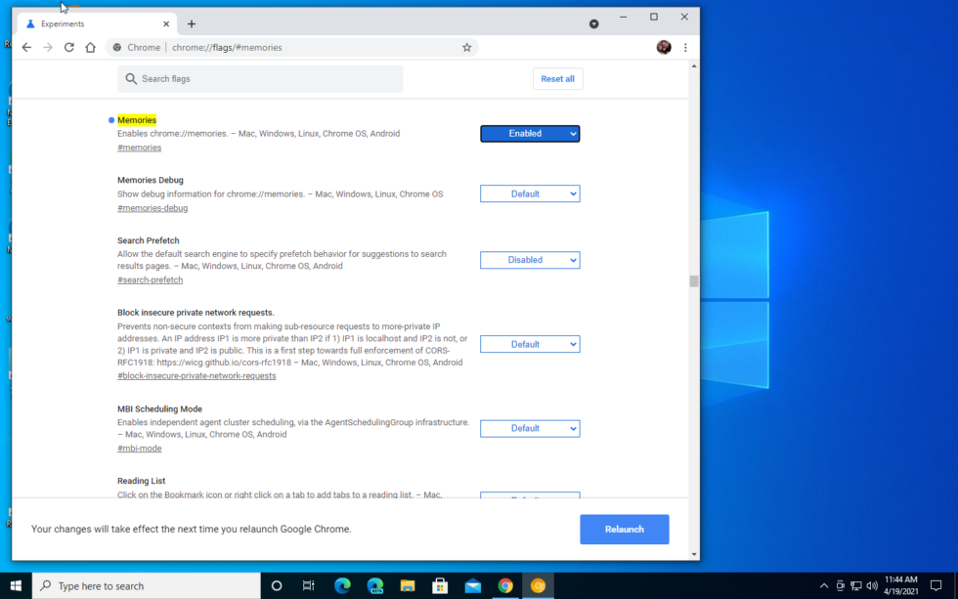Bookmark this page with star icon
The image size is (958, 599).
(x=466, y=47)
